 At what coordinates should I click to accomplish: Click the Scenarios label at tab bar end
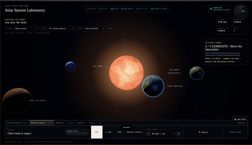coord(241,123)
